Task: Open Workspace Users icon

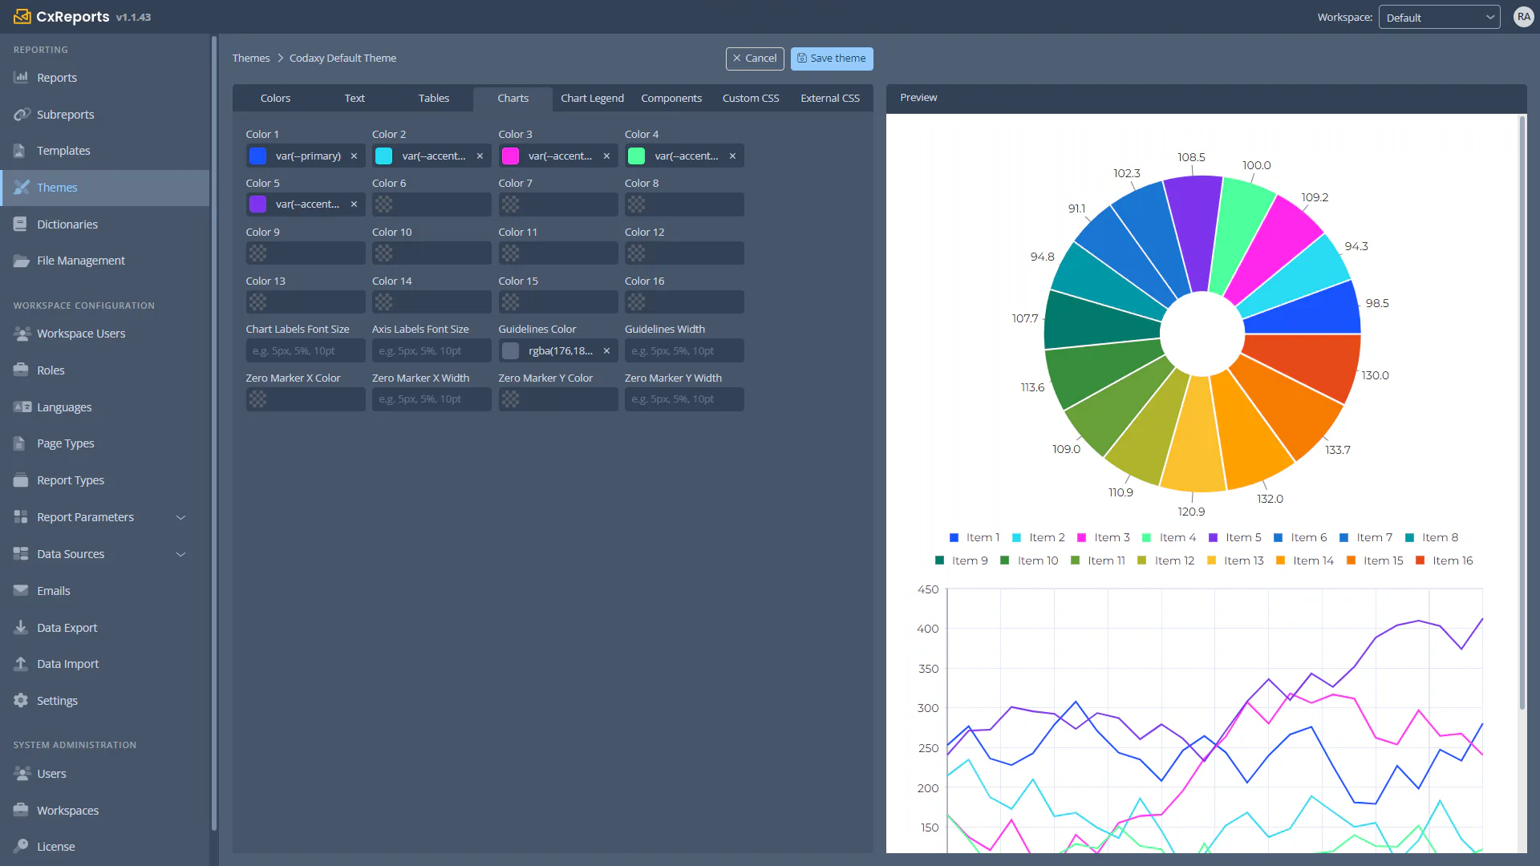Action: pyautogui.click(x=22, y=334)
